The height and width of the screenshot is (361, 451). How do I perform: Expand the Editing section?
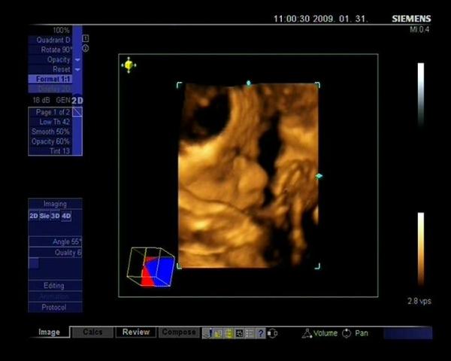click(x=54, y=286)
